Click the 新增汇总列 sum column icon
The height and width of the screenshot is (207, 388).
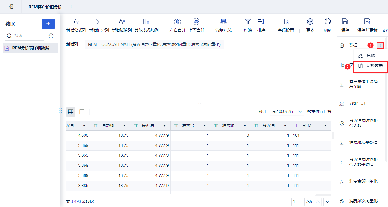tap(99, 22)
